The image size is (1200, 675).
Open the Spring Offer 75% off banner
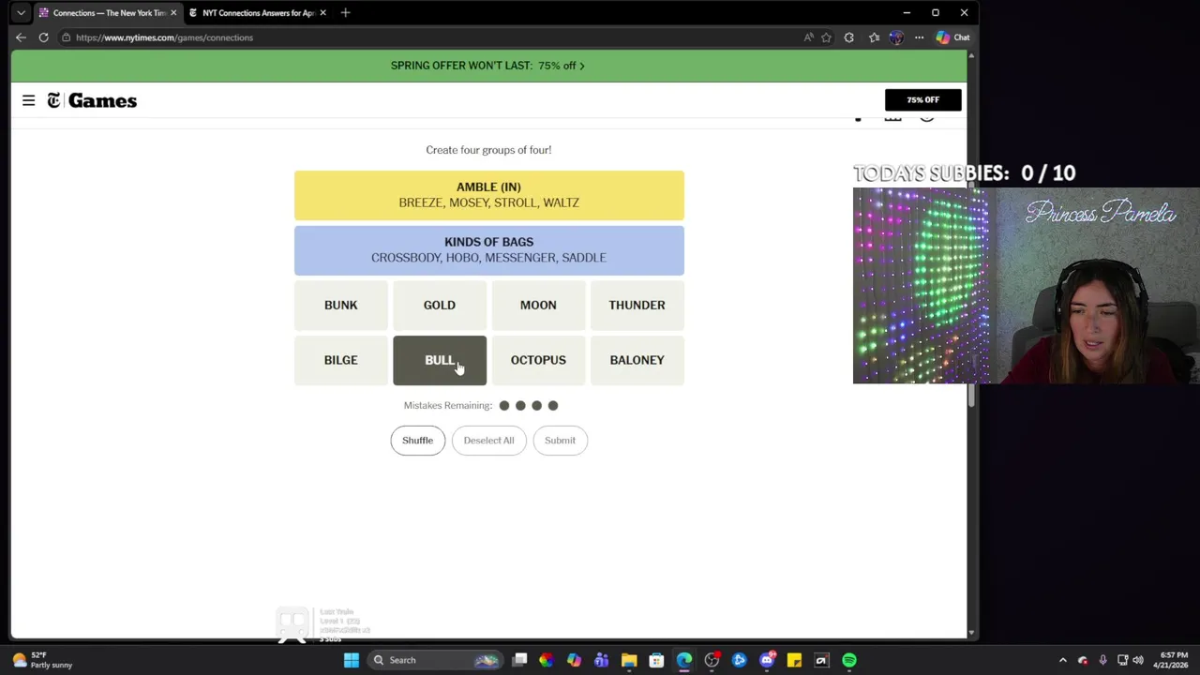[487, 66]
